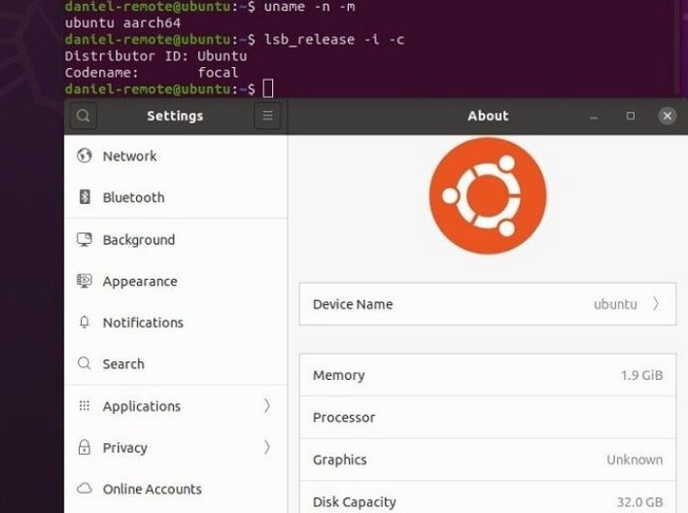Click the Bluetooth icon in sidebar

[x=85, y=197]
